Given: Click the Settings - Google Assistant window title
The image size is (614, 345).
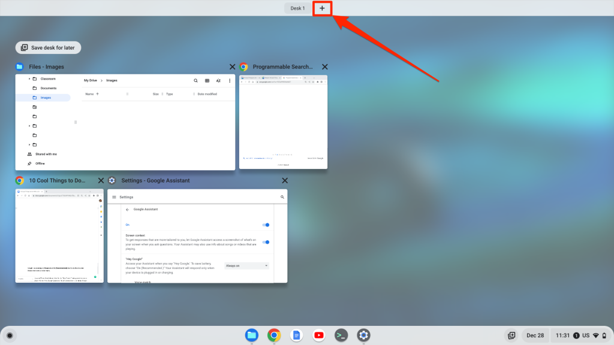Looking at the screenshot, I should point(155,181).
